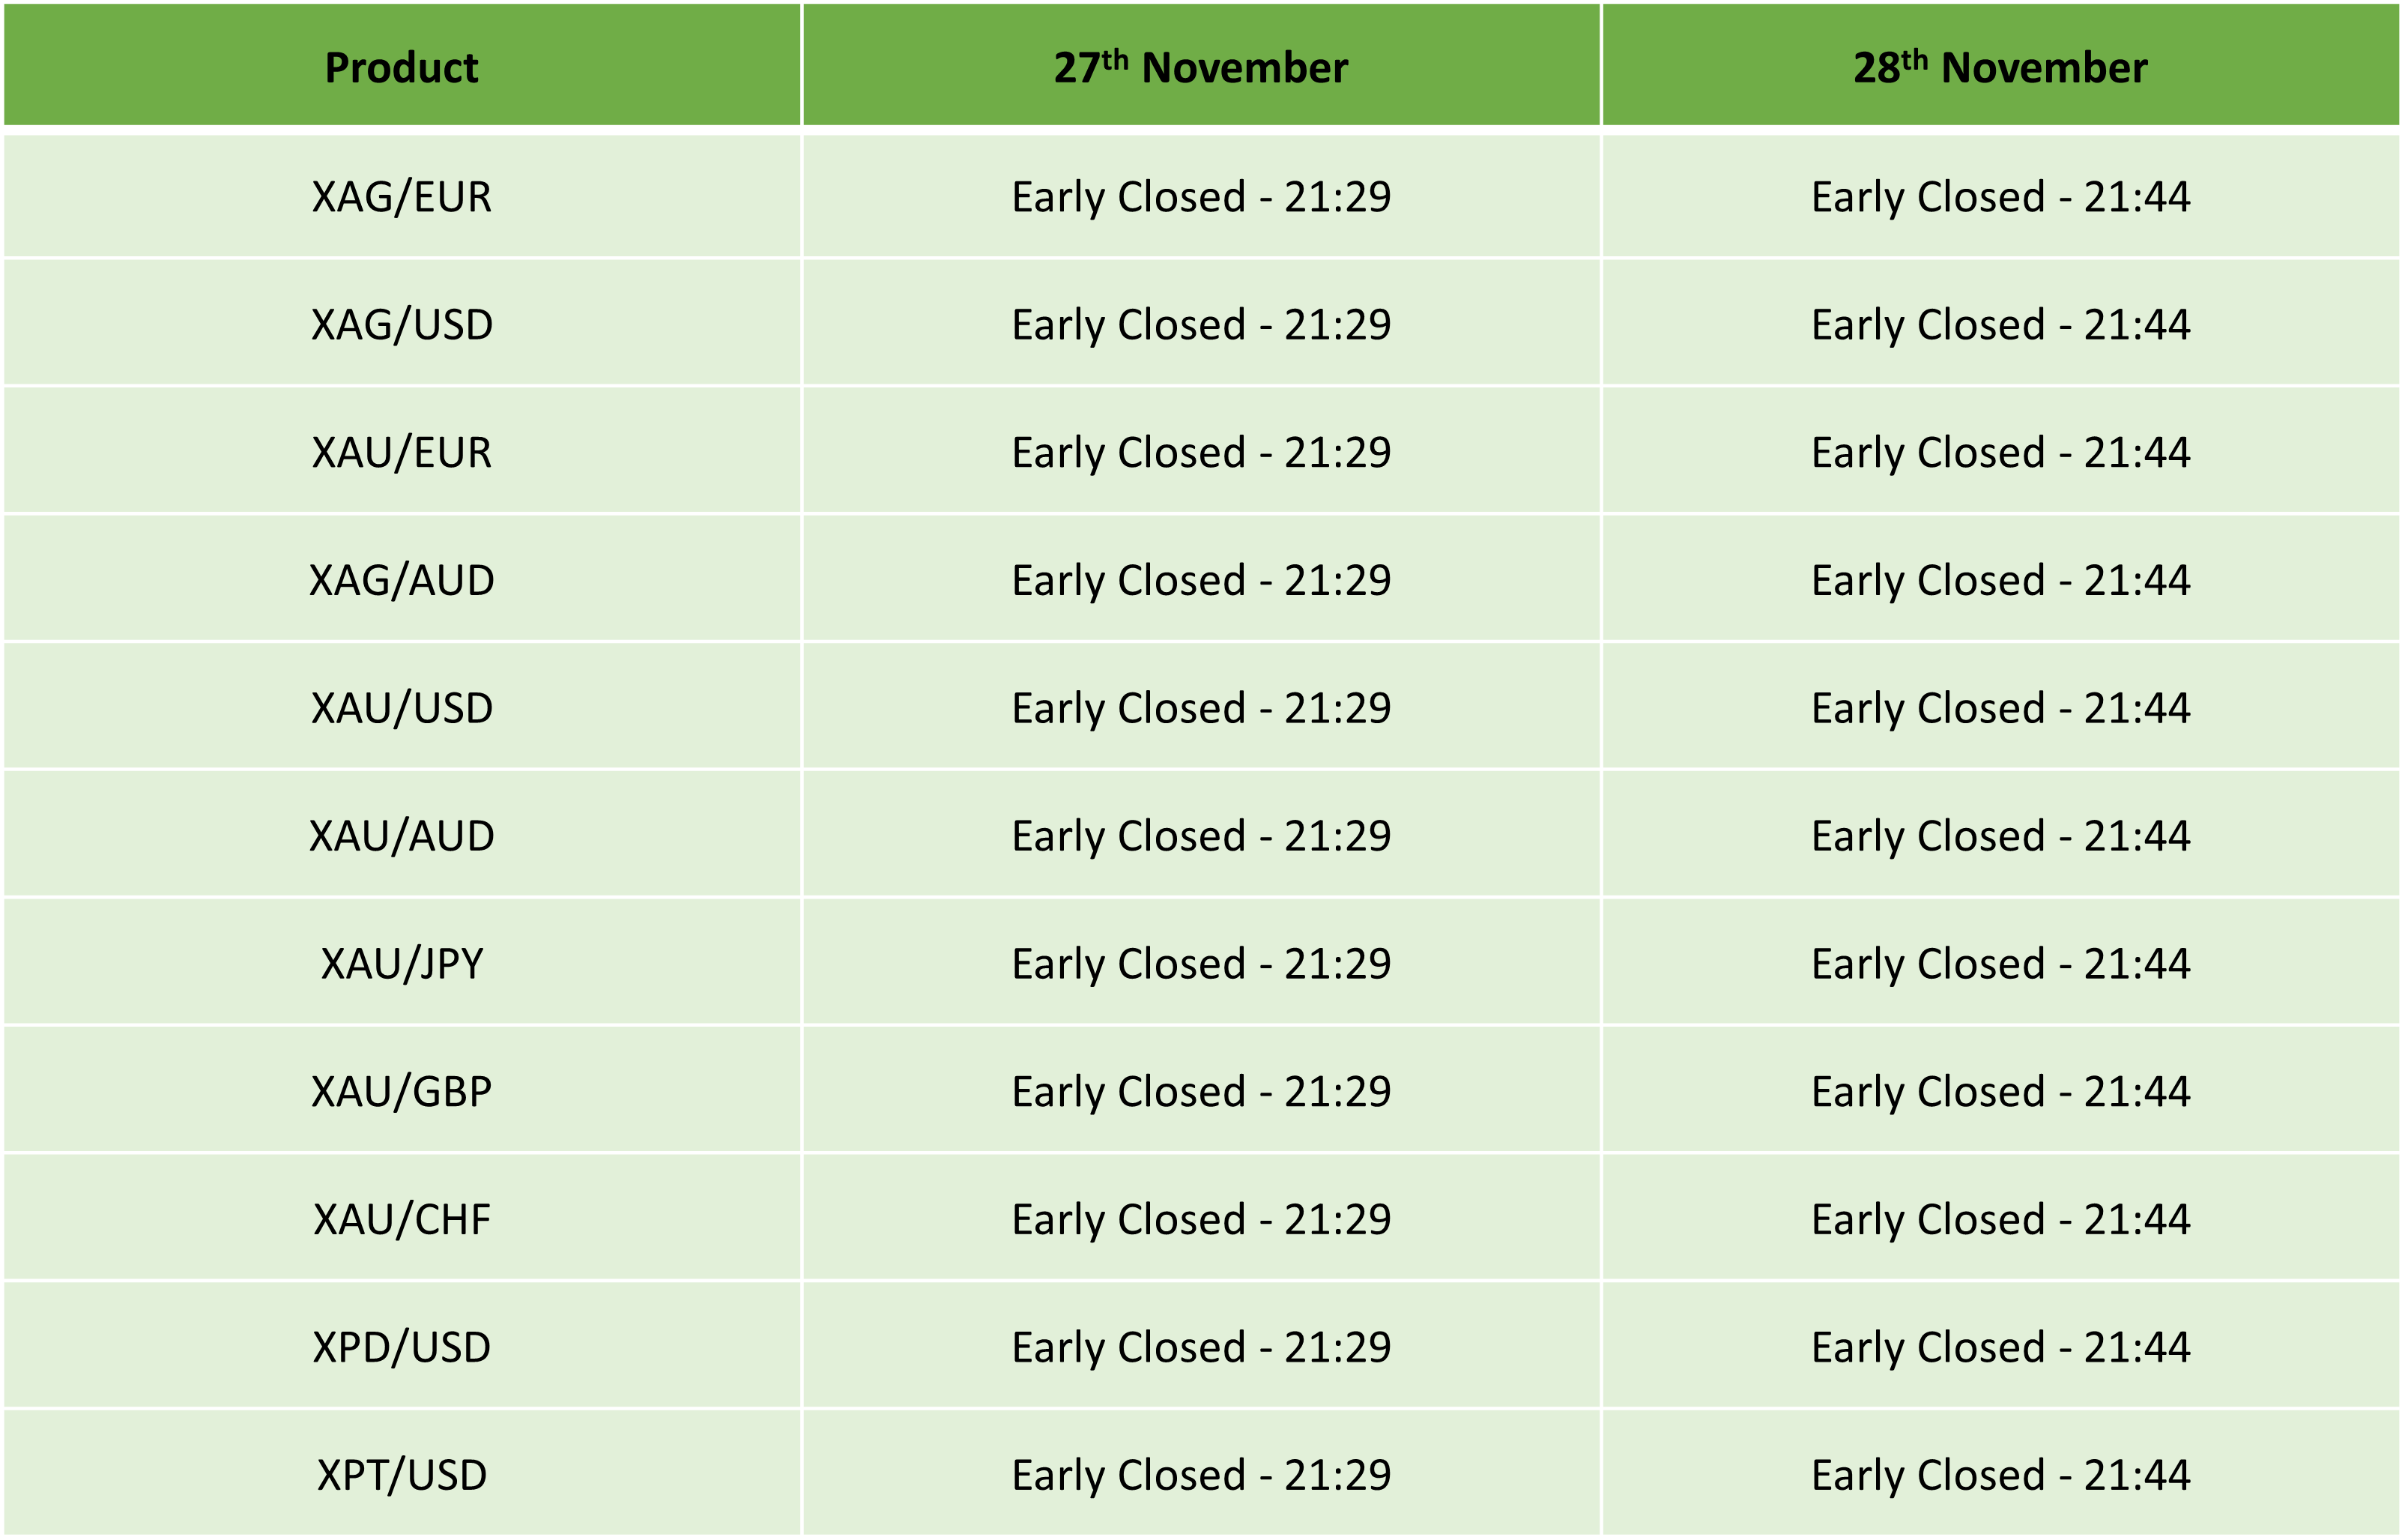Select the XAG/AUD product cell
This screenshot has height=1540, width=2408.
pyautogui.click(x=401, y=581)
